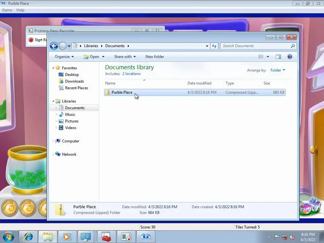Click the red toolbox taskbar icon
Image resolution: width=324 pixels, height=243 pixels.
click(106, 237)
